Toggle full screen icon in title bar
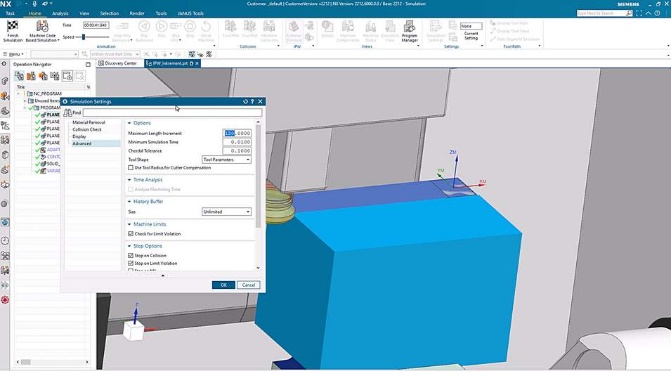The width and height of the screenshot is (671, 376). point(639,13)
